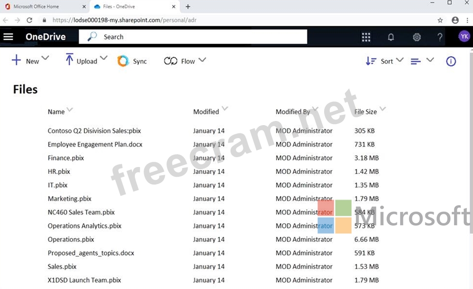Open the Modified column dropdown

tap(225, 108)
